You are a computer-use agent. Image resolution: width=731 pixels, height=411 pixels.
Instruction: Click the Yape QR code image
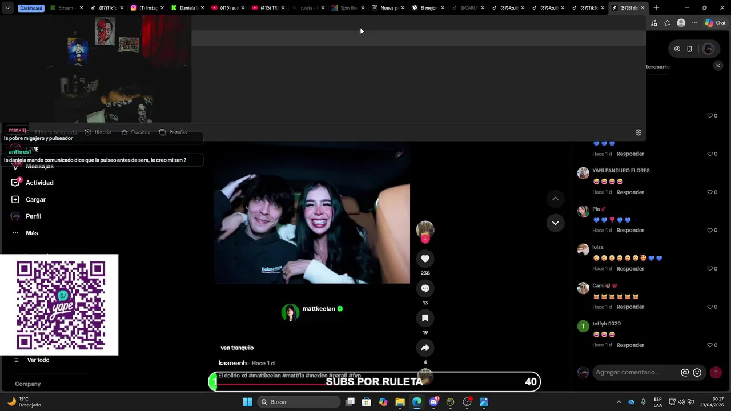61,305
